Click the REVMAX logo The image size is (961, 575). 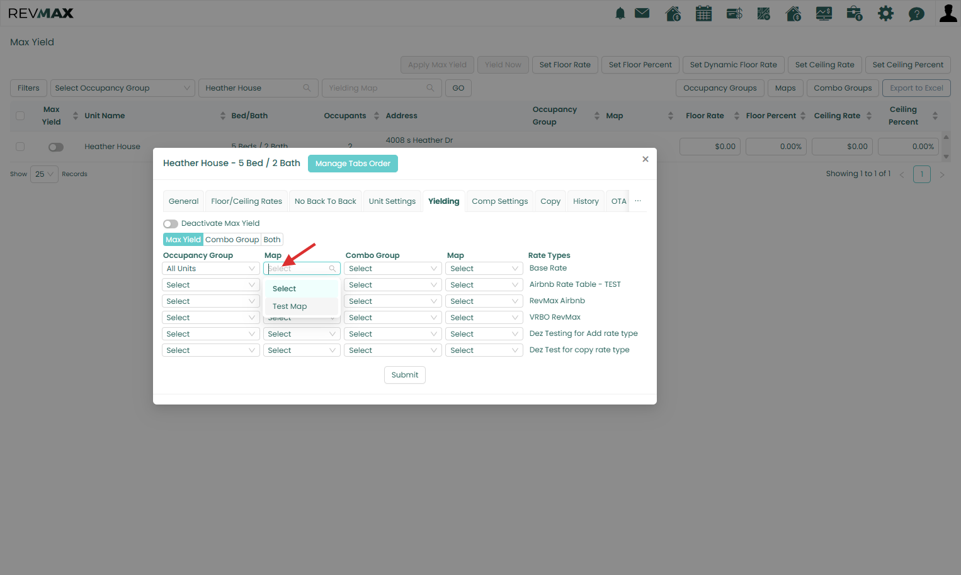(x=41, y=13)
